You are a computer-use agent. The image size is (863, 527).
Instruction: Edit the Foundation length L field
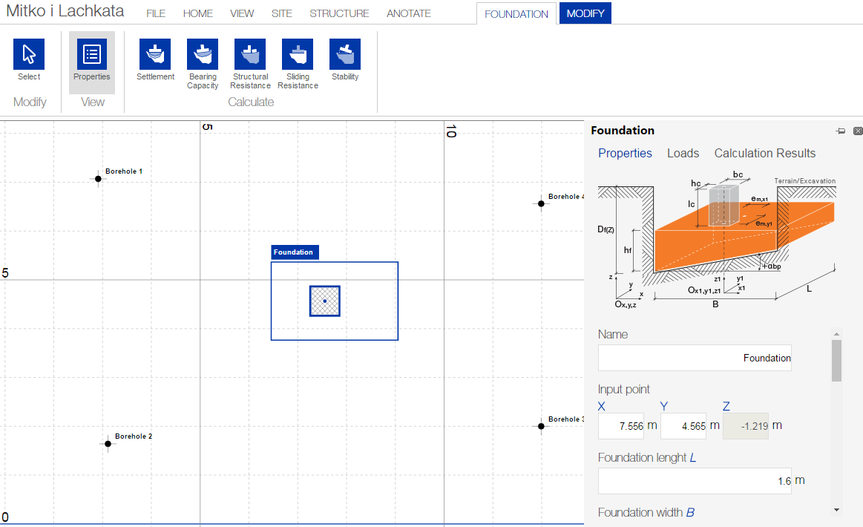[x=695, y=481]
